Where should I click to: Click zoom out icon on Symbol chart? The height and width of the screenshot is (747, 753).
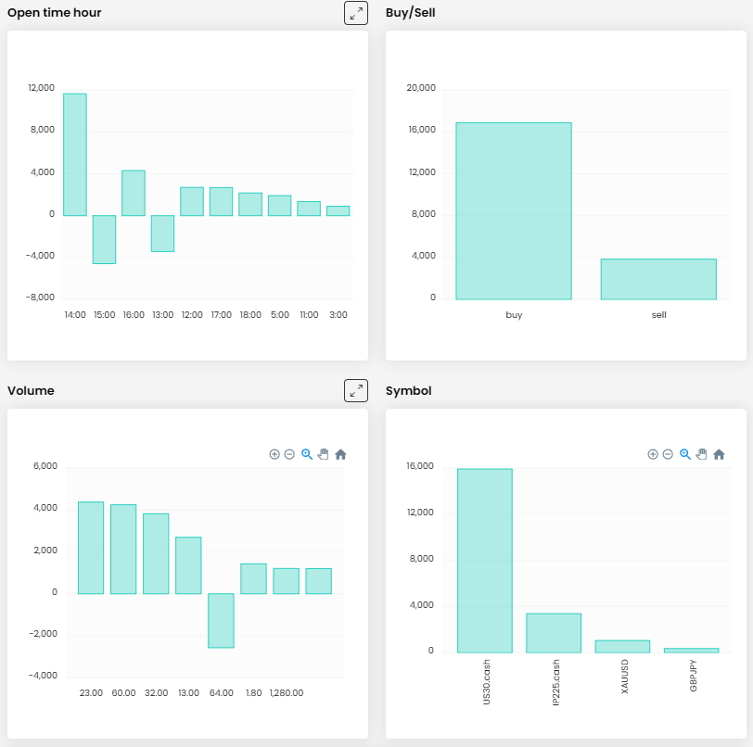click(x=668, y=454)
